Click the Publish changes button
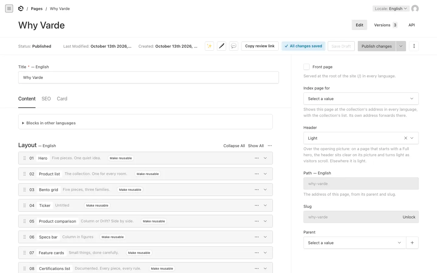 (377, 46)
